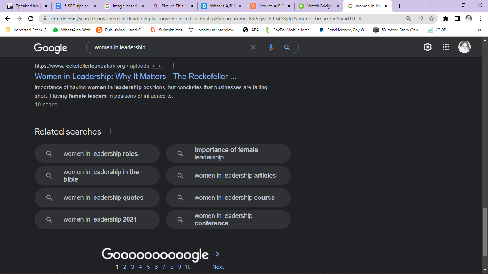
Task: Click inside the search input field
Action: pyautogui.click(x=161, y=47)
